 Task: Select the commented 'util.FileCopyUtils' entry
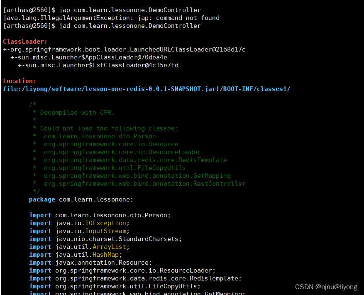pyautogui.click(x=115, y=168)
